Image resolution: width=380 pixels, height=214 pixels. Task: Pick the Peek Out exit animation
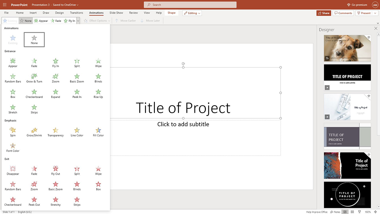(34, 201)
